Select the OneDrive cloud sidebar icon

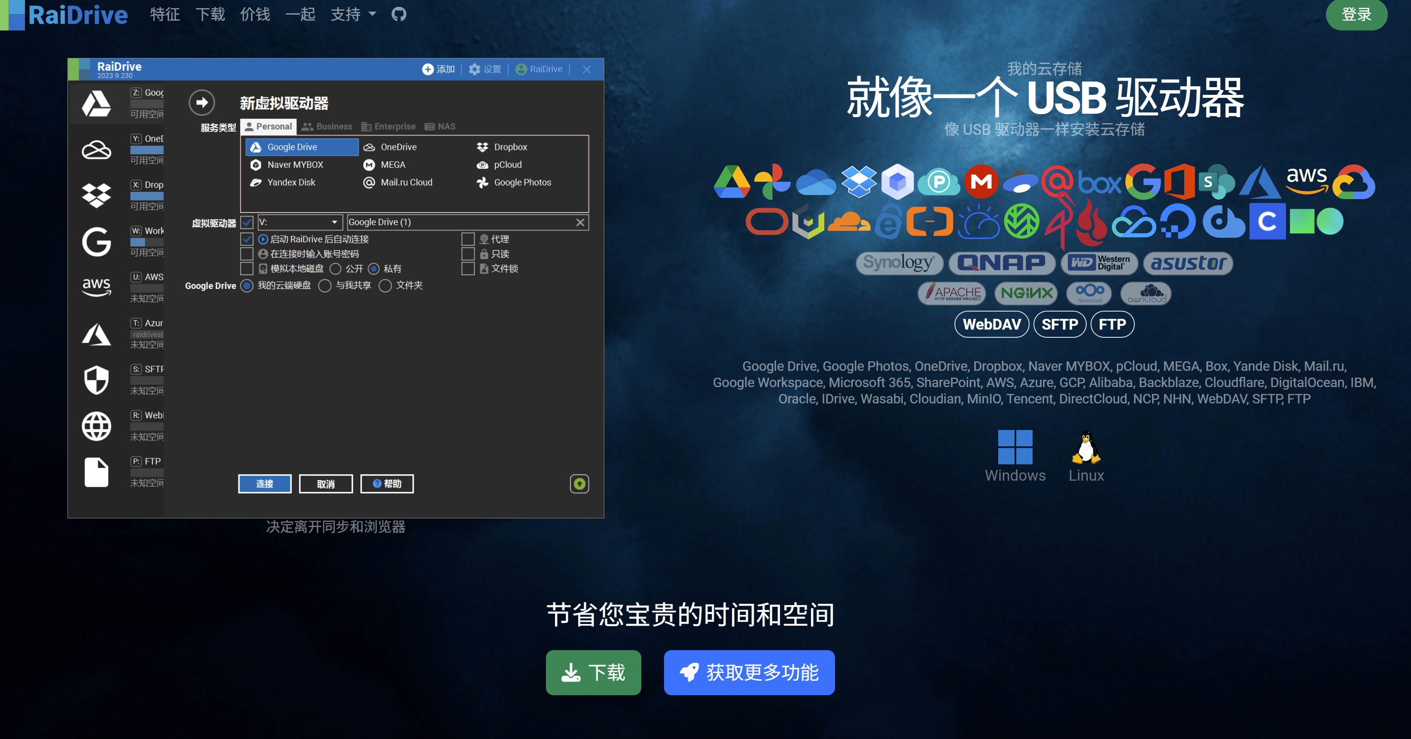(x=96, y=149)
